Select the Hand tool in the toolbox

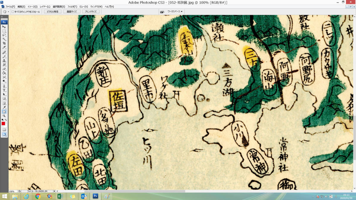coord(4,111)
